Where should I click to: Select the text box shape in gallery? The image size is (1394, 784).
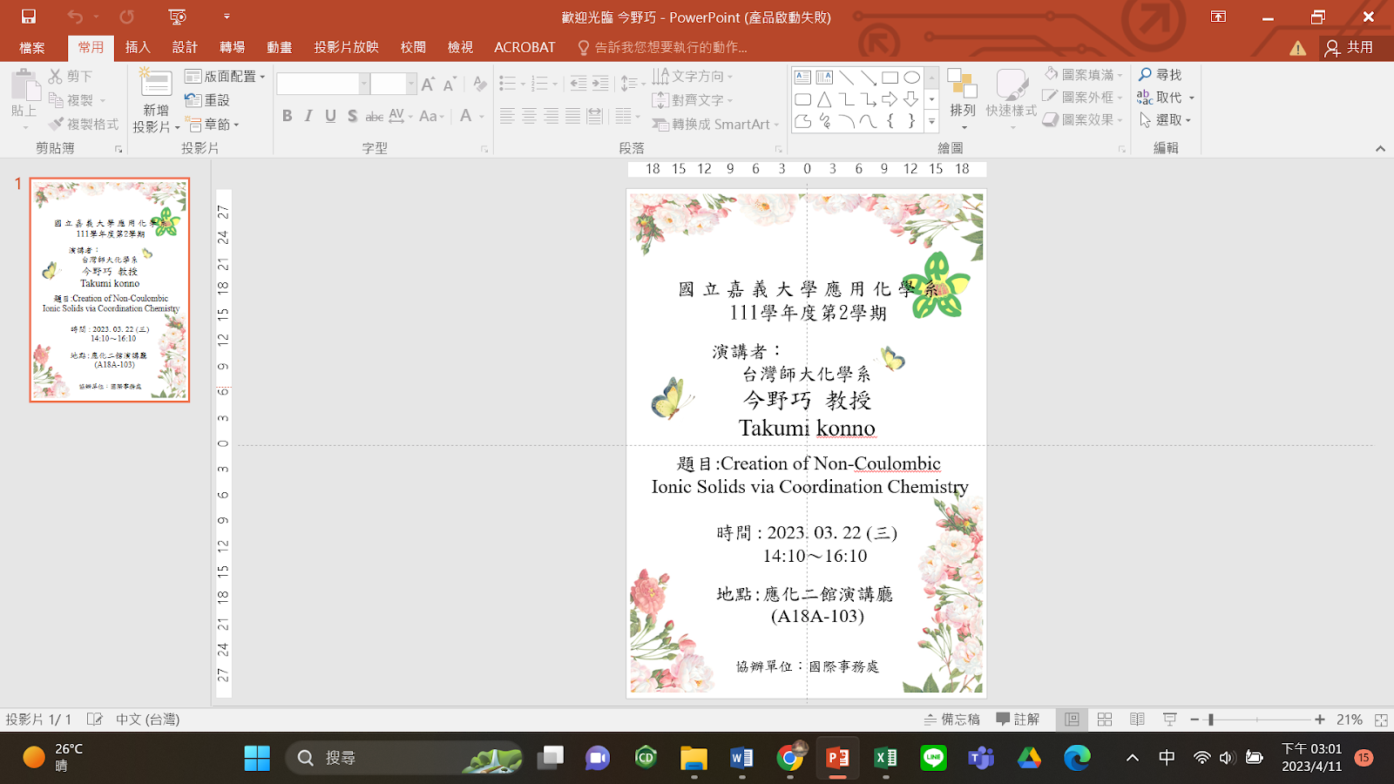802,78
